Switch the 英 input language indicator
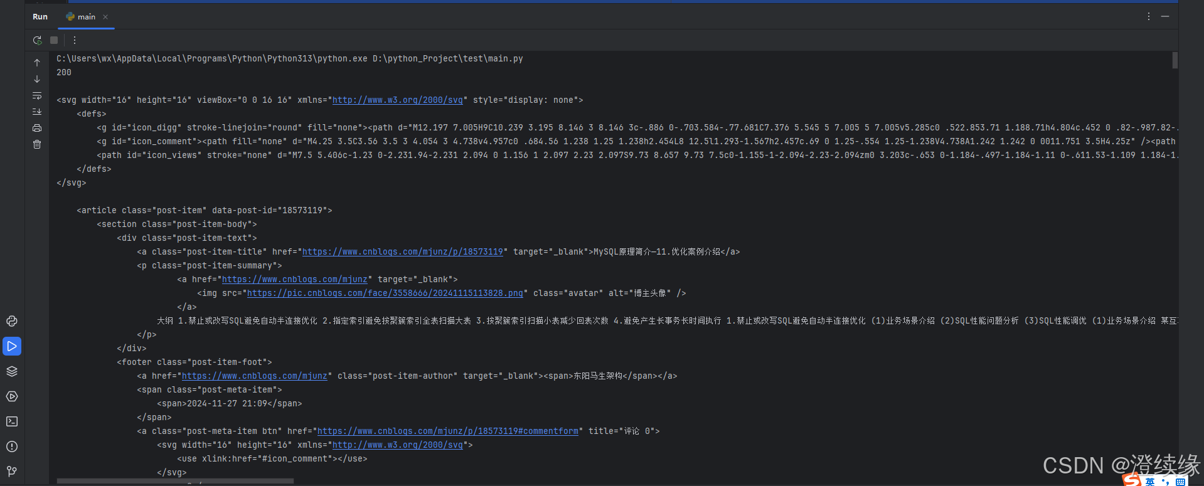This screenshot has height=486, width=1204. tap(1149, 481)
